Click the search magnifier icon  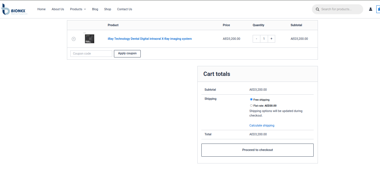pos(317,9)
